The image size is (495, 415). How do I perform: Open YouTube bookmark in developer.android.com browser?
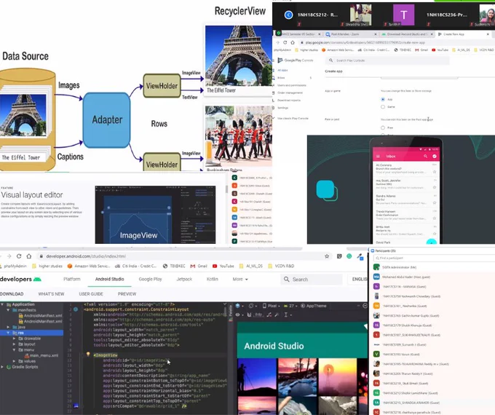(224, 266)
